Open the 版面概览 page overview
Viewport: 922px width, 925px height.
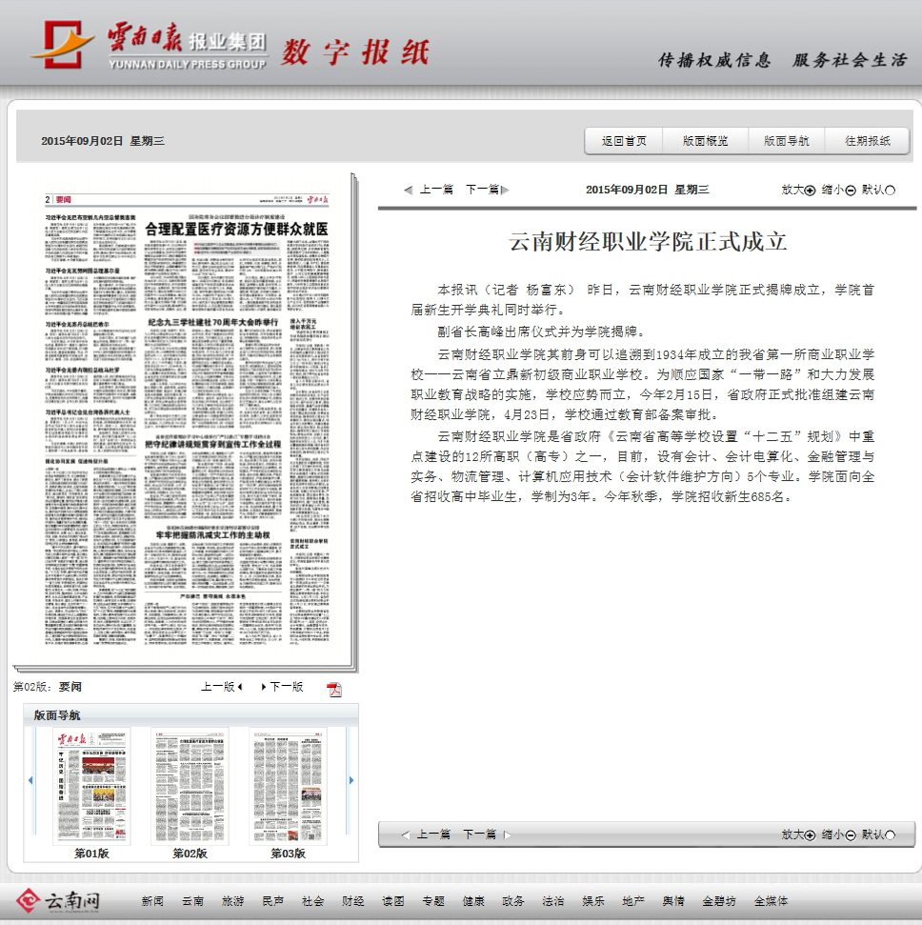pyautogui.click(x=705, y=141)
